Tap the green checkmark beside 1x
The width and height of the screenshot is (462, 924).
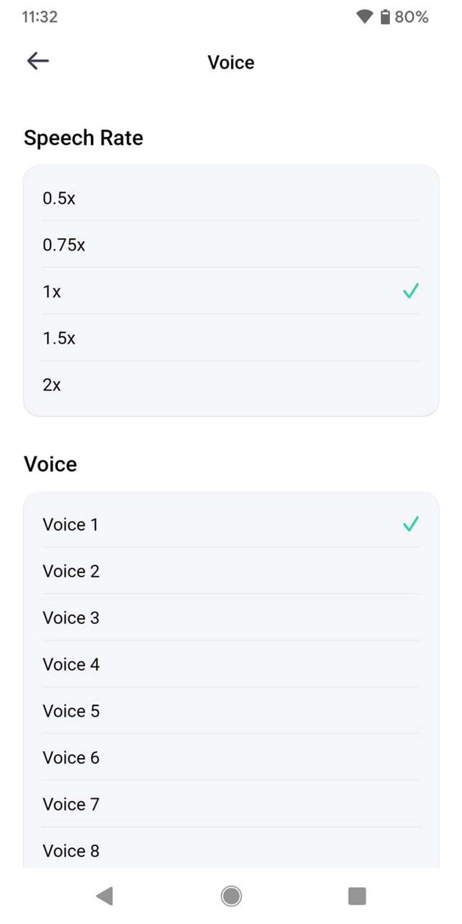[410, 291]
